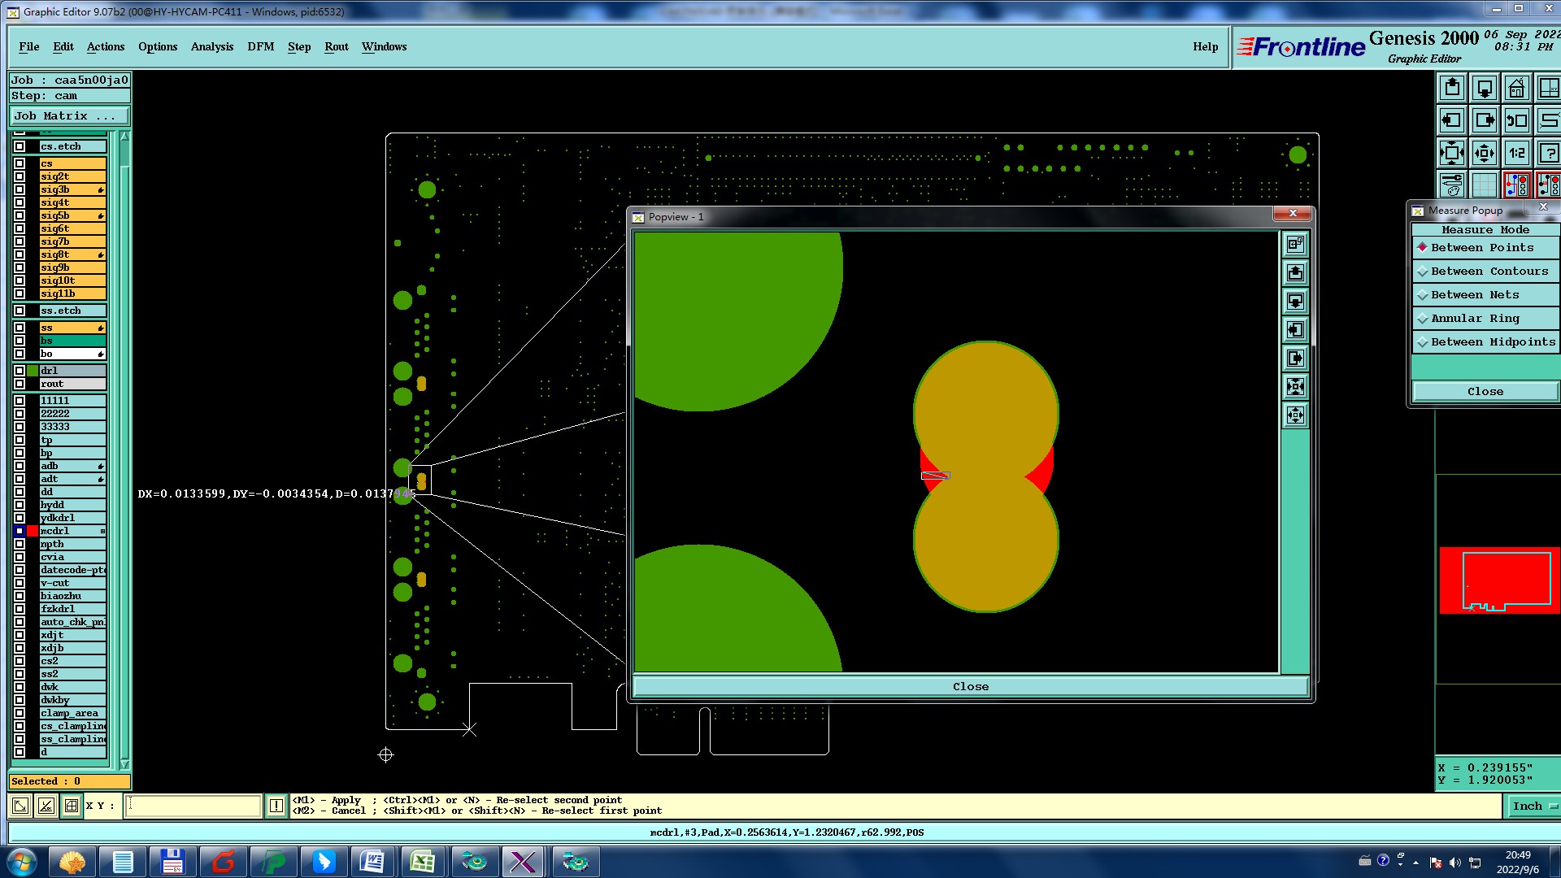Click the pan left icon
This screenshot has width=1561, height=878.
pos(1452,120)
